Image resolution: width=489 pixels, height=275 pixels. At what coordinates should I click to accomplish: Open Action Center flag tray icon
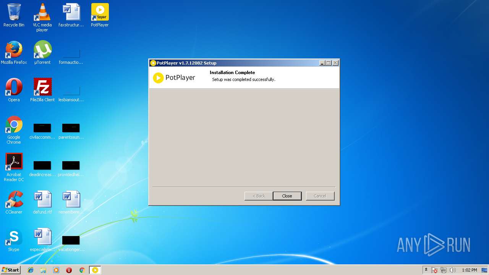[434, 270]
